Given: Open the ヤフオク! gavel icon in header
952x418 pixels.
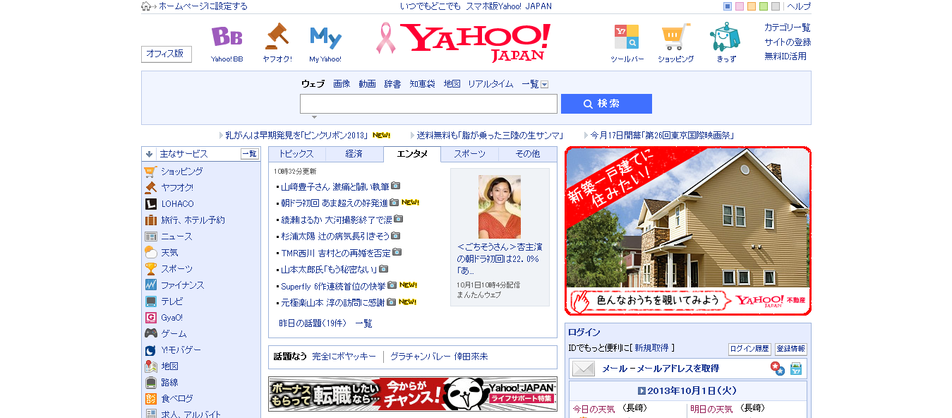Looking at the screenshot, I should click(x=277, y=37).
